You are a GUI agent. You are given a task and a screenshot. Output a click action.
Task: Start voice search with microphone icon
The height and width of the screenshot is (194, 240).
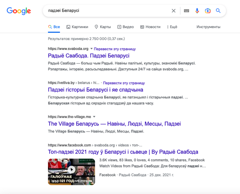coord(197,11)
